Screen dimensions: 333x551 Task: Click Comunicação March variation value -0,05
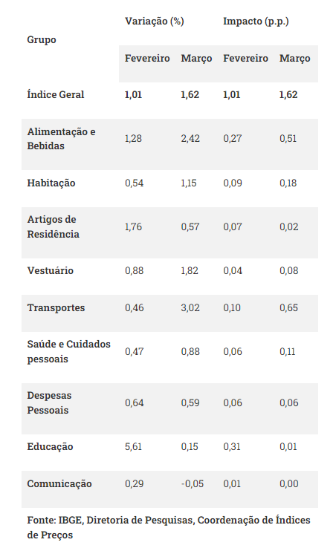(x=193, y=484)
